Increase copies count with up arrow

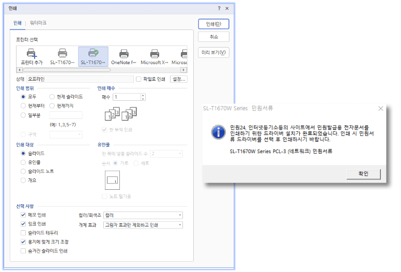coord(143,95)
